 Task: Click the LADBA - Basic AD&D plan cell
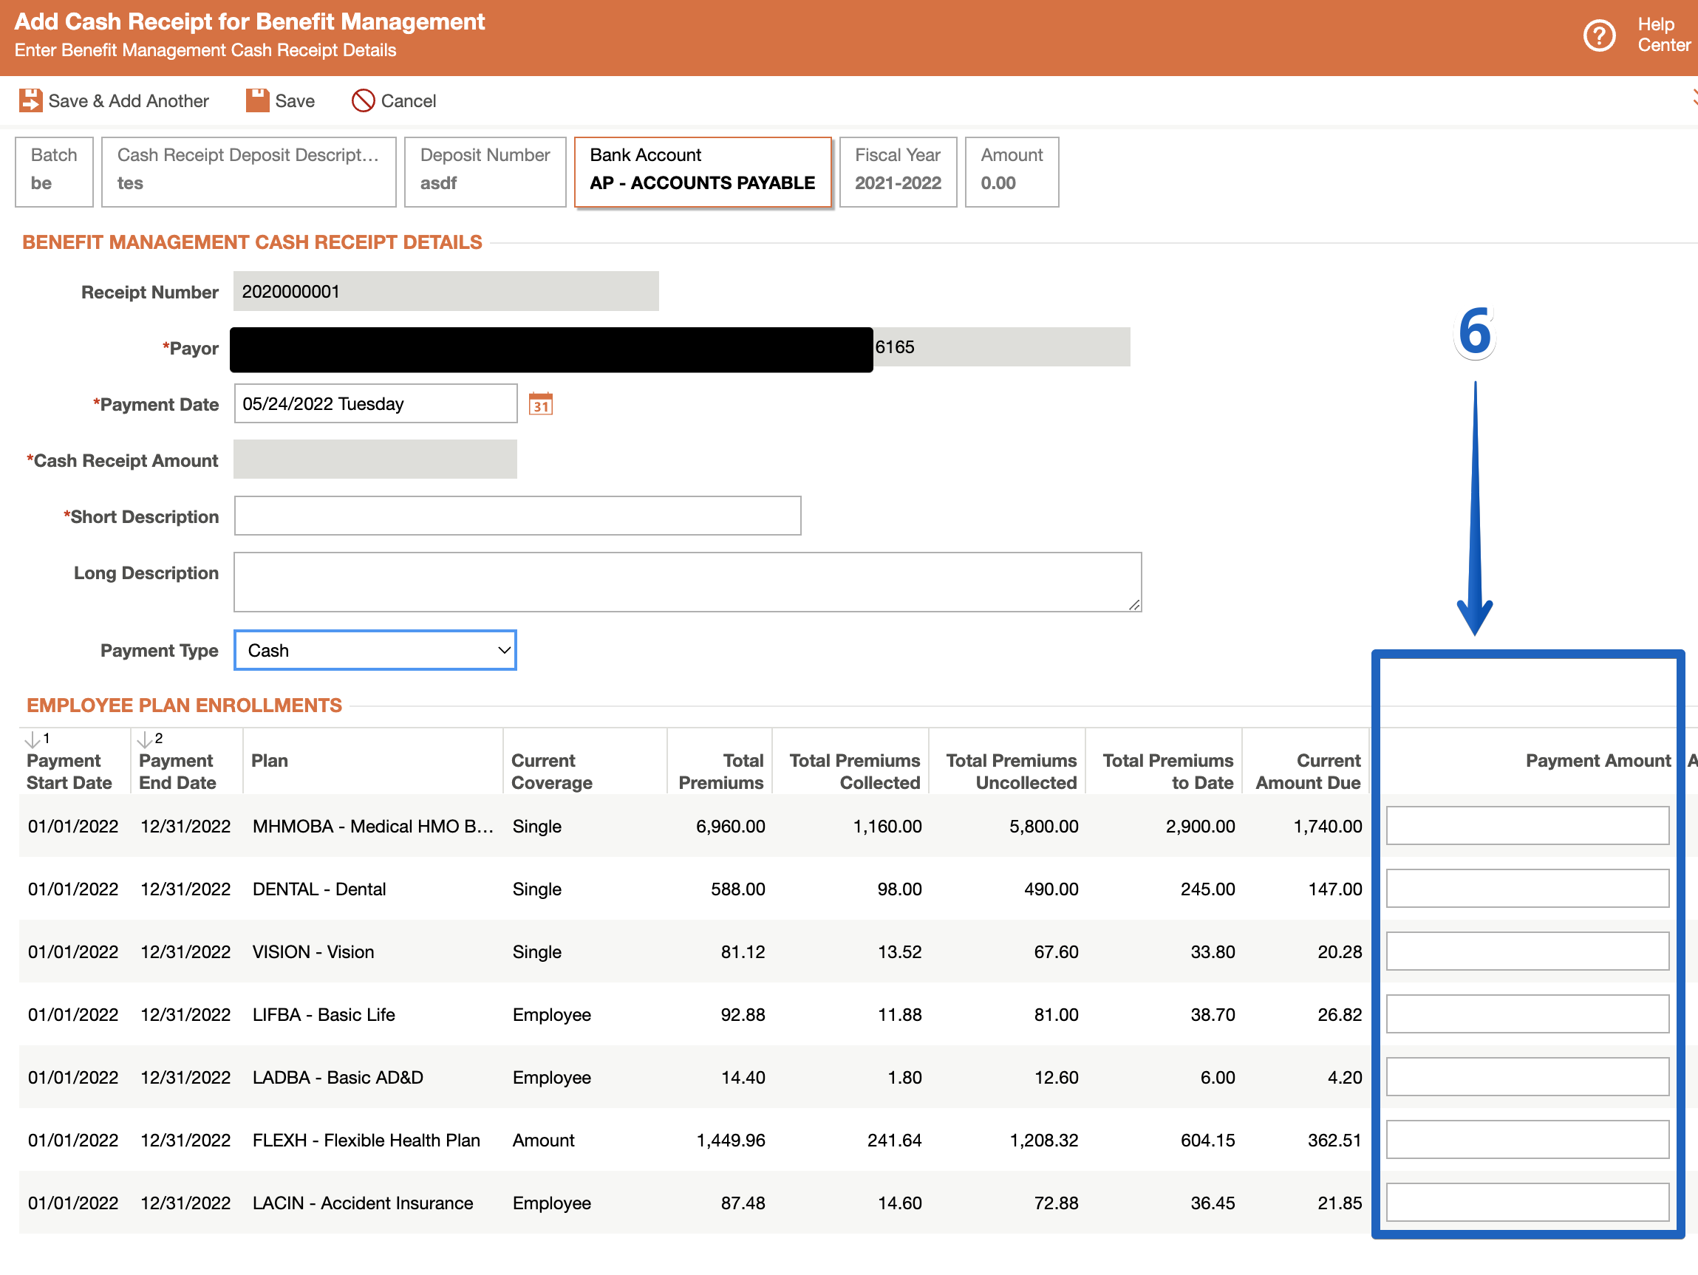pyautogui.click(x=338, y=1078)
